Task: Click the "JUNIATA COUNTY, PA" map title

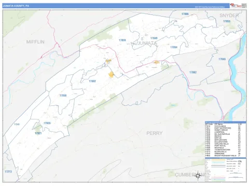Action: [x=16, y=6]
